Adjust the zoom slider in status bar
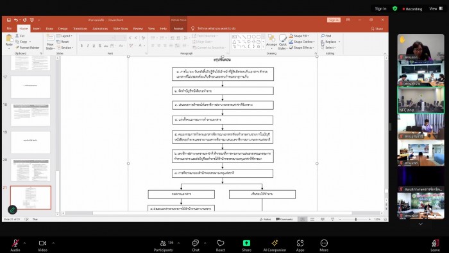The height and width of the screenshot is (253, 449). [355, 219]
